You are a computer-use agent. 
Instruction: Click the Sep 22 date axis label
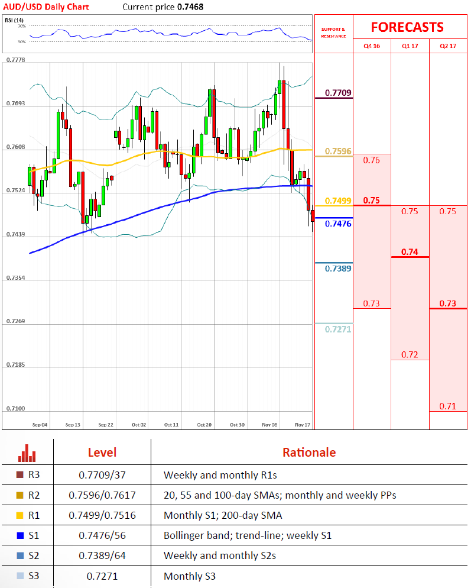(106, 425)
